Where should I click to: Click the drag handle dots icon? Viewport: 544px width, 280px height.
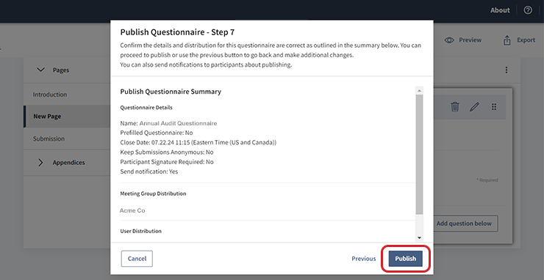coord(494,107)
